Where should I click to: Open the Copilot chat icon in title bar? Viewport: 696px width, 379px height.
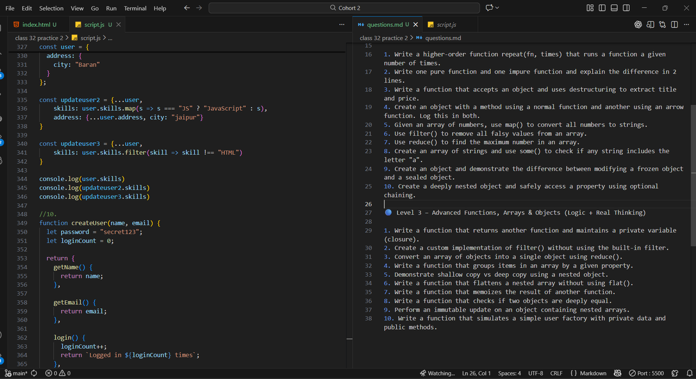[x=489, y=8]
